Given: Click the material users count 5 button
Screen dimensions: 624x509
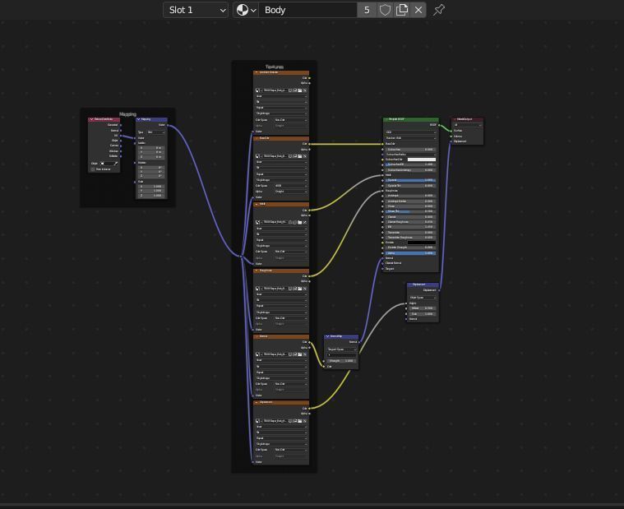Looking at the screenshot, I should tap(367, 10).
